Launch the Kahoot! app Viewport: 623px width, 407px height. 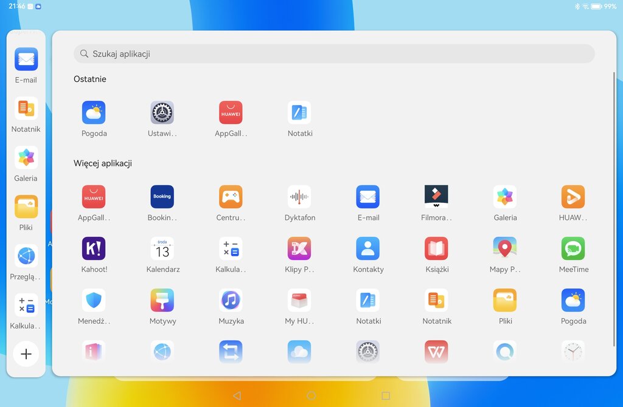point(94,248)
